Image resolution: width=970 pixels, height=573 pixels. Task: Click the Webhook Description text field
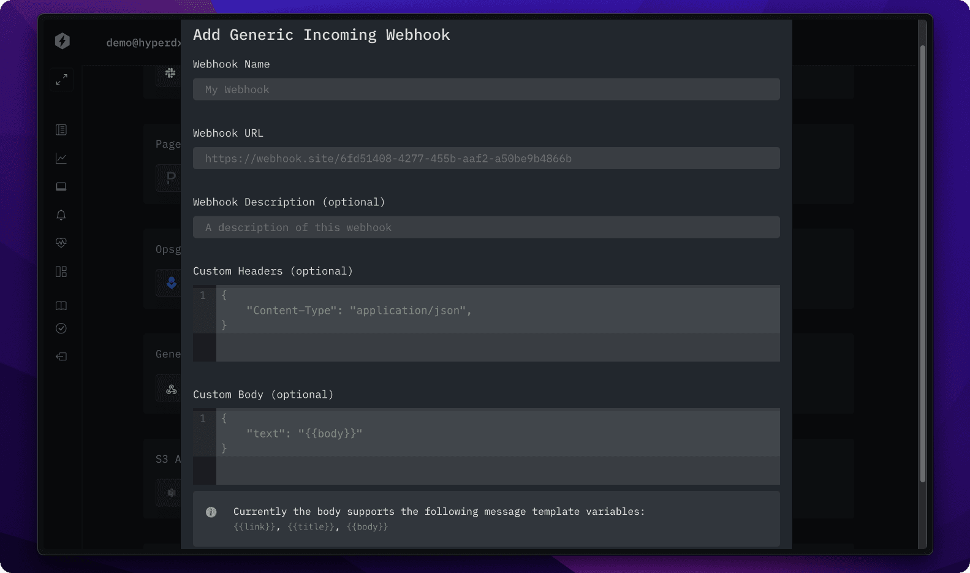(486, 227)
